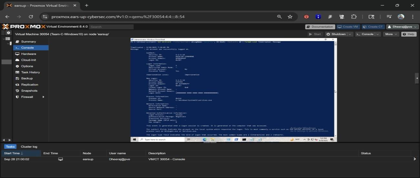Click the Shutdown button
Viewport: 420px width, 178px height.
click(x=336, y=34)
